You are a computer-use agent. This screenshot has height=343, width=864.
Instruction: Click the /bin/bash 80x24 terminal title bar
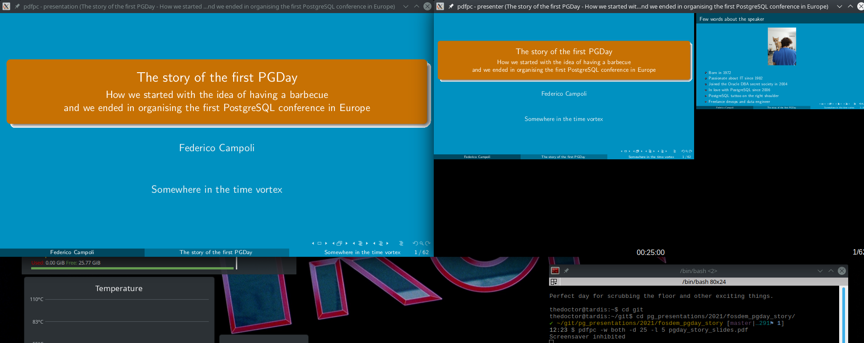point(704,282)
